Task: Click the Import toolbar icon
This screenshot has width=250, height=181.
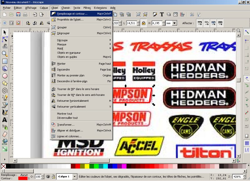Action: [x=35, y=14]
